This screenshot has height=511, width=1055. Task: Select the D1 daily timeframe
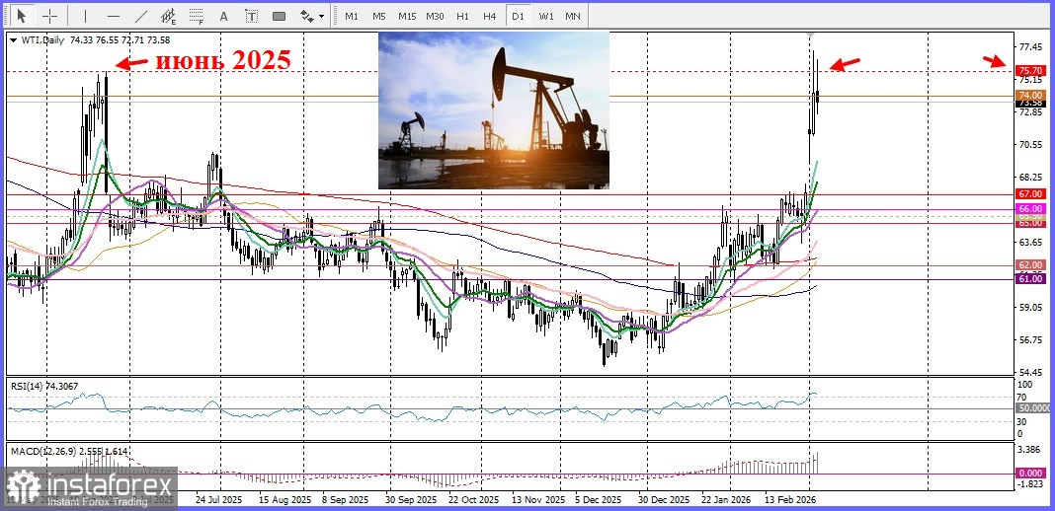tap(518, 16)
